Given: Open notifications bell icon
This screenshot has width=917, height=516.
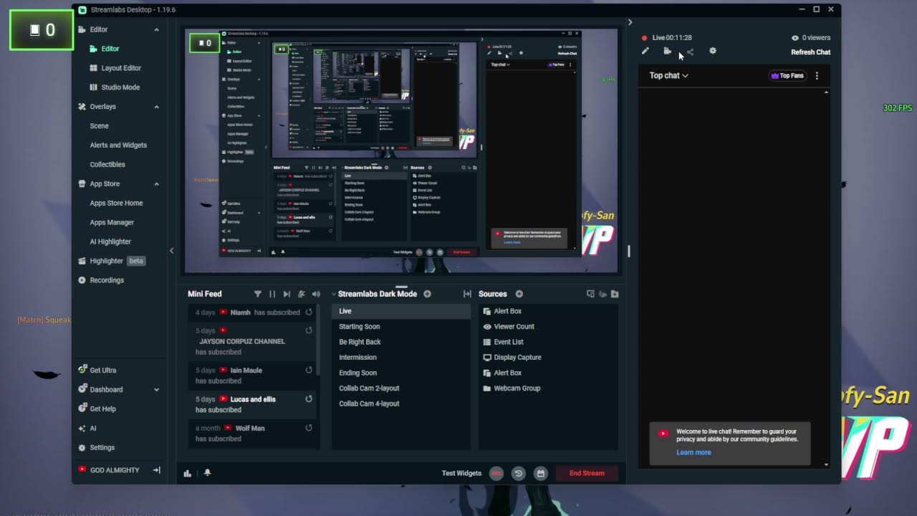Looking at the screenshot, I should click(207, 473).
